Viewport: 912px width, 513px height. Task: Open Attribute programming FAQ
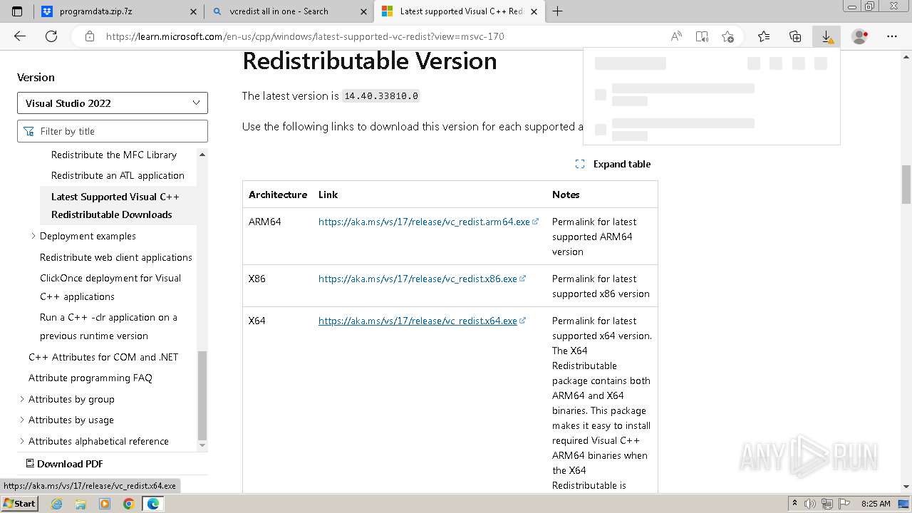click(x=90, y=378)
